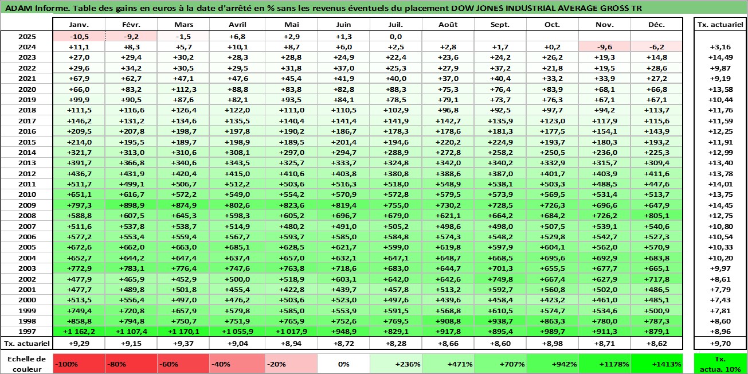This screenshot has width=748, height=374.
Task: Click the +603,1 cell in June 2002
Action: [x=344, y=279]
